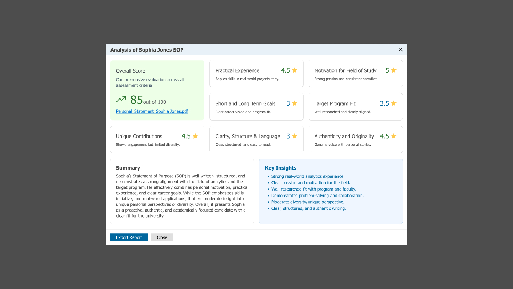Image resolution: width=513 pixels, height=289 pixels.
Task: Select the Overall Score green card
Action: 157,90
